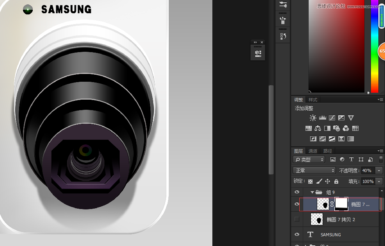Open the History panel icon
This screenshot has height=246, width=385.
pos(283,36)
